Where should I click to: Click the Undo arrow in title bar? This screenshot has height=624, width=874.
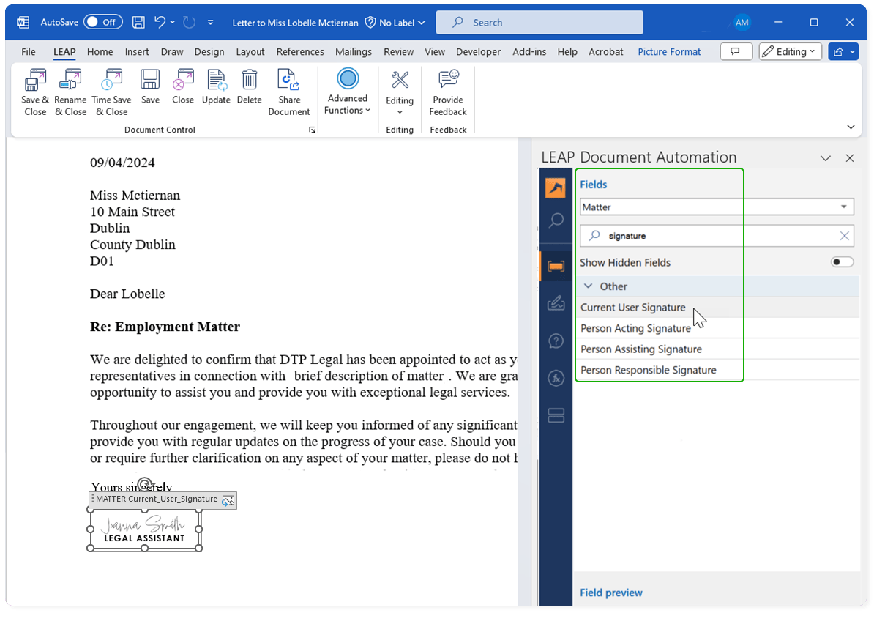click(160, 22)
